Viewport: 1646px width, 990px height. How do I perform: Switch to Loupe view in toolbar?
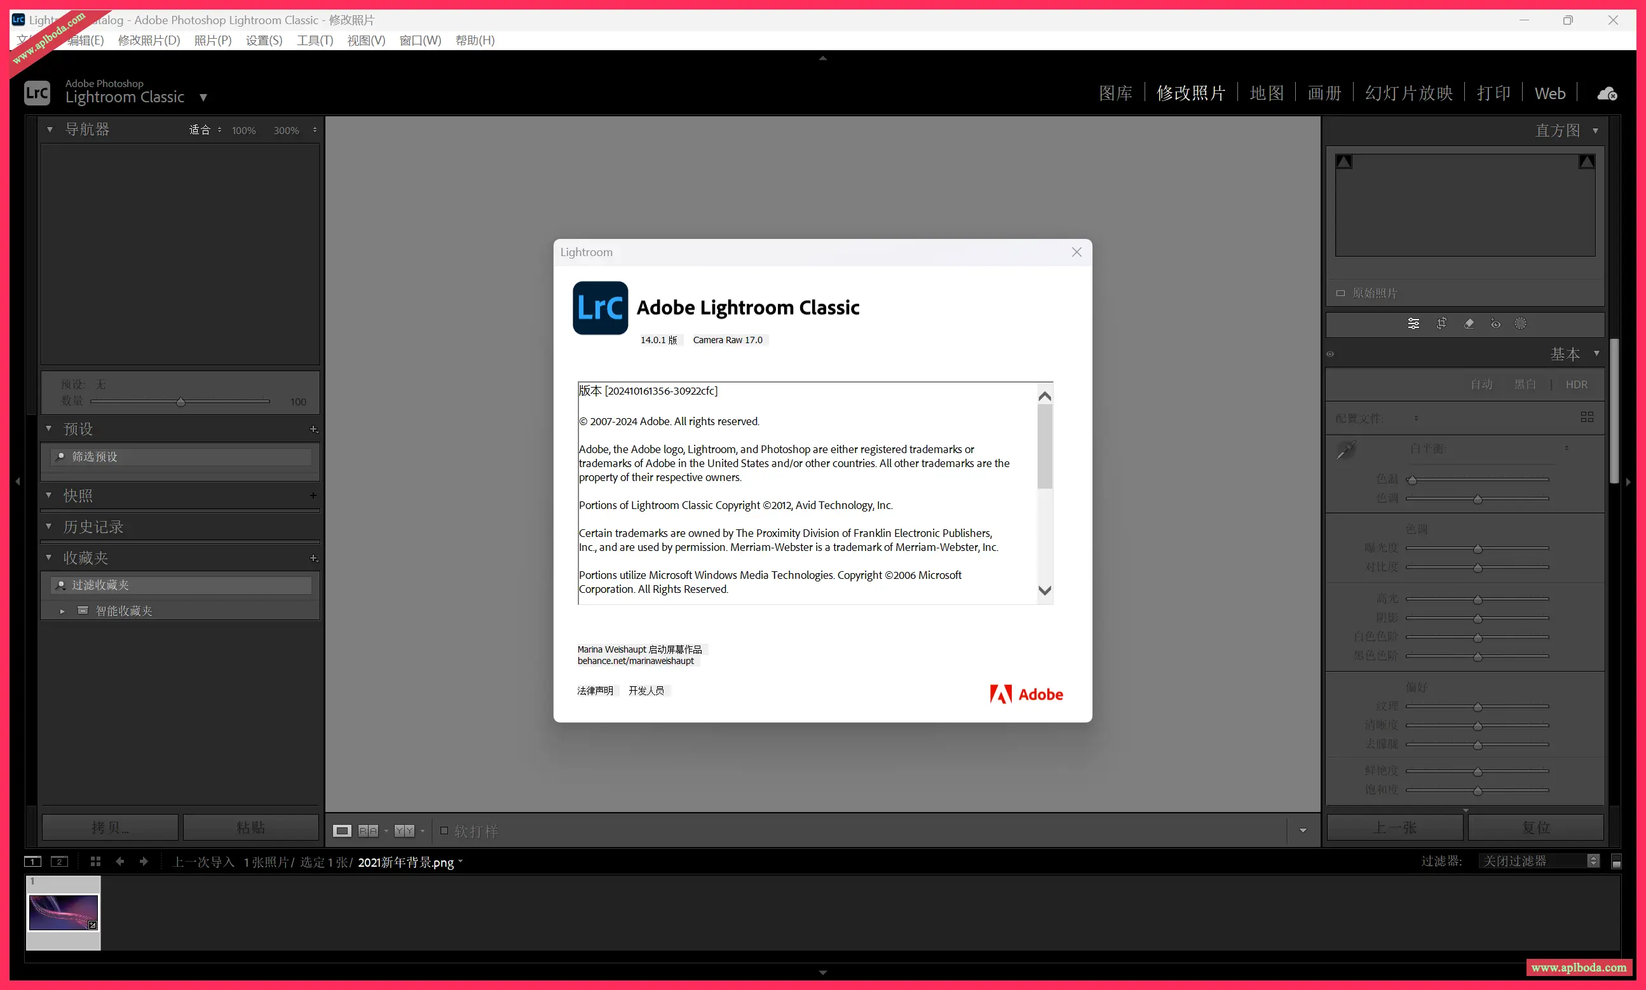pyautogui.click(x=343, y=831)
